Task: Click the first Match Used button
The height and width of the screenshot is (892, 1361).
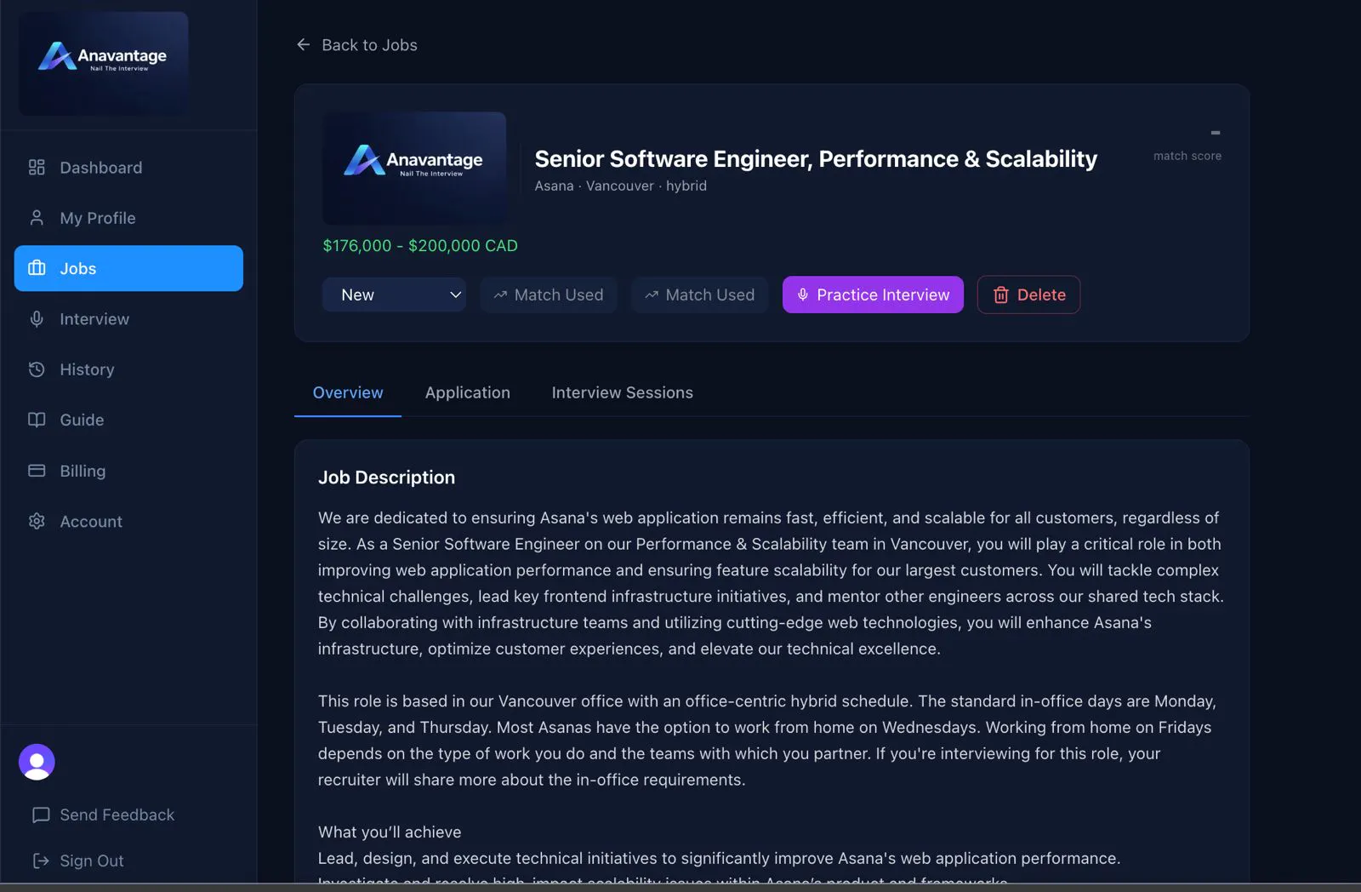Action: tap(549, 294)
